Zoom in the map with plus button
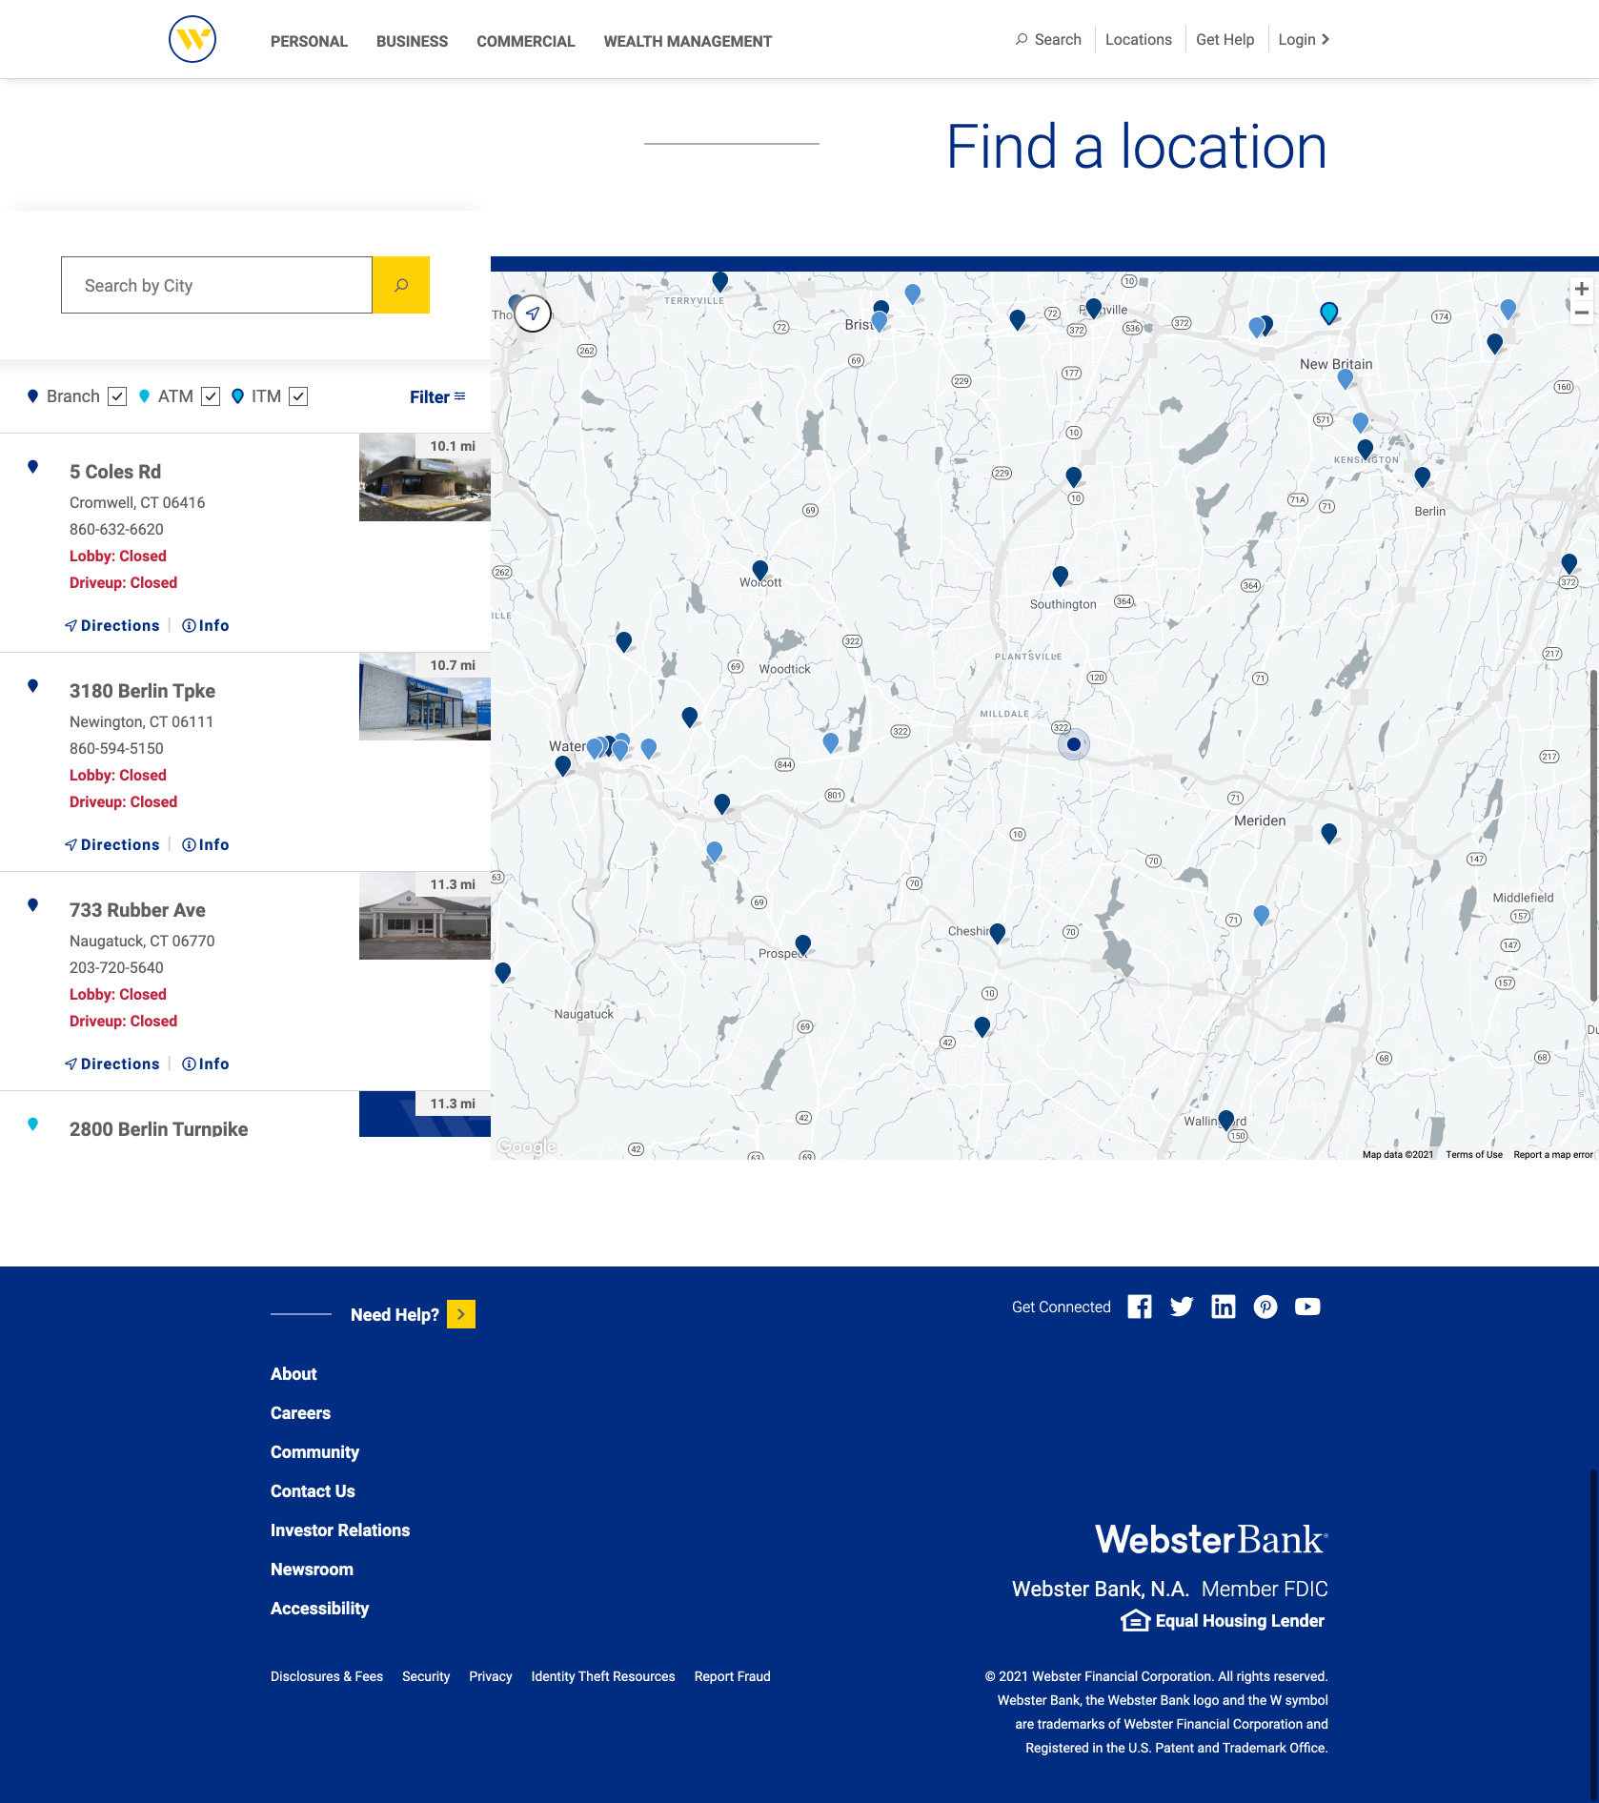The height and width of the screenshot is (1803, 1599). 1581,289
